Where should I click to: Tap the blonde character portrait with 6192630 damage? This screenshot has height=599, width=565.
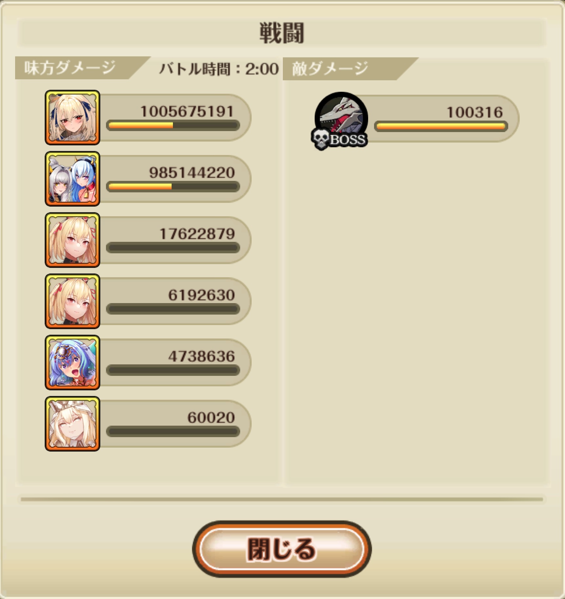(72, 301)
